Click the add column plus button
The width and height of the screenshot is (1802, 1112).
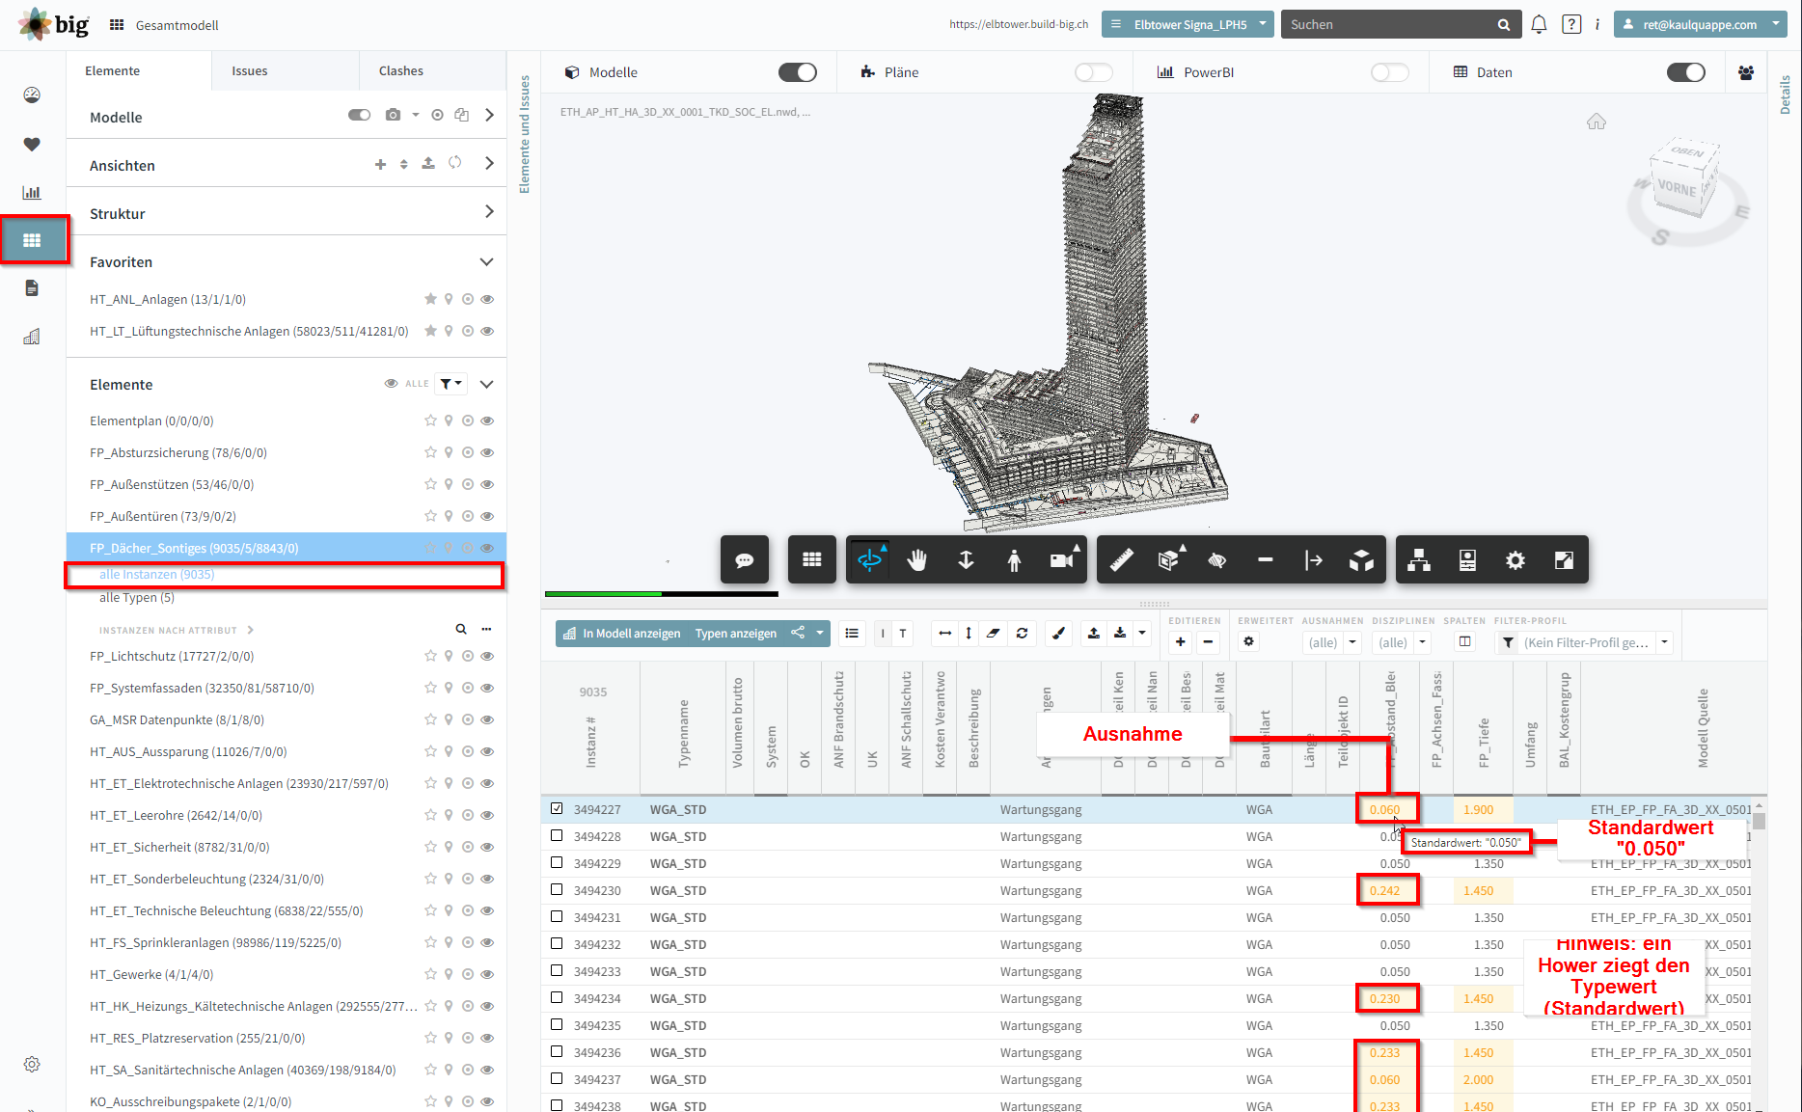(1181, 642)
